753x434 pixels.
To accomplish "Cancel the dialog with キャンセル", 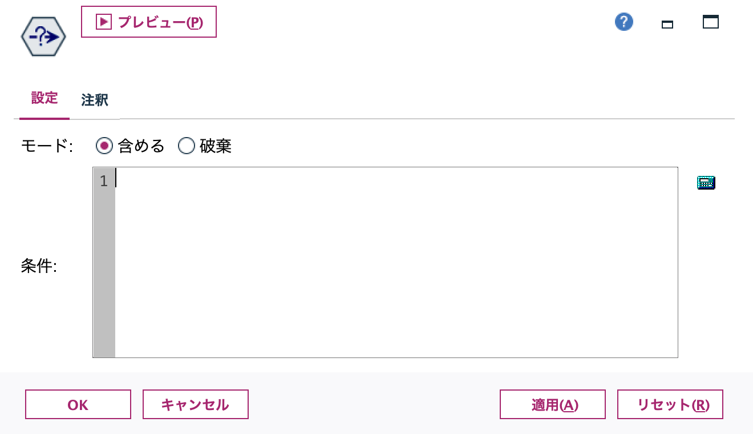I will tap(195, 404).
